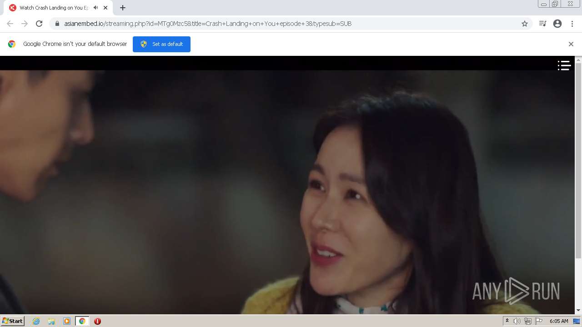Open the Action Center flag icon

[x=539, y=321]
